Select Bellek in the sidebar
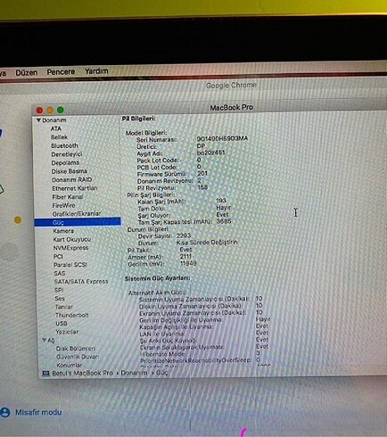This screenshot has height=437, width=387. point(59,137)
